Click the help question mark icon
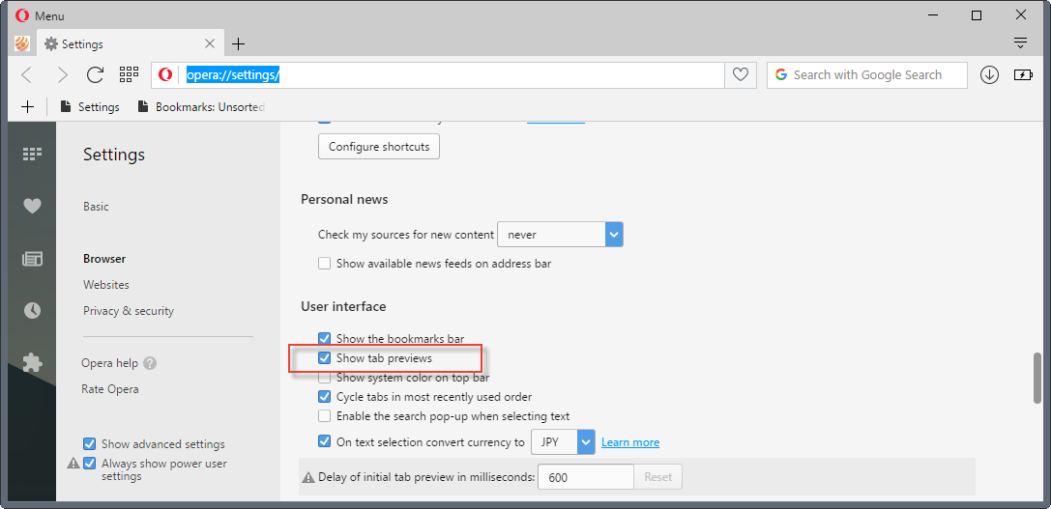 150,363
